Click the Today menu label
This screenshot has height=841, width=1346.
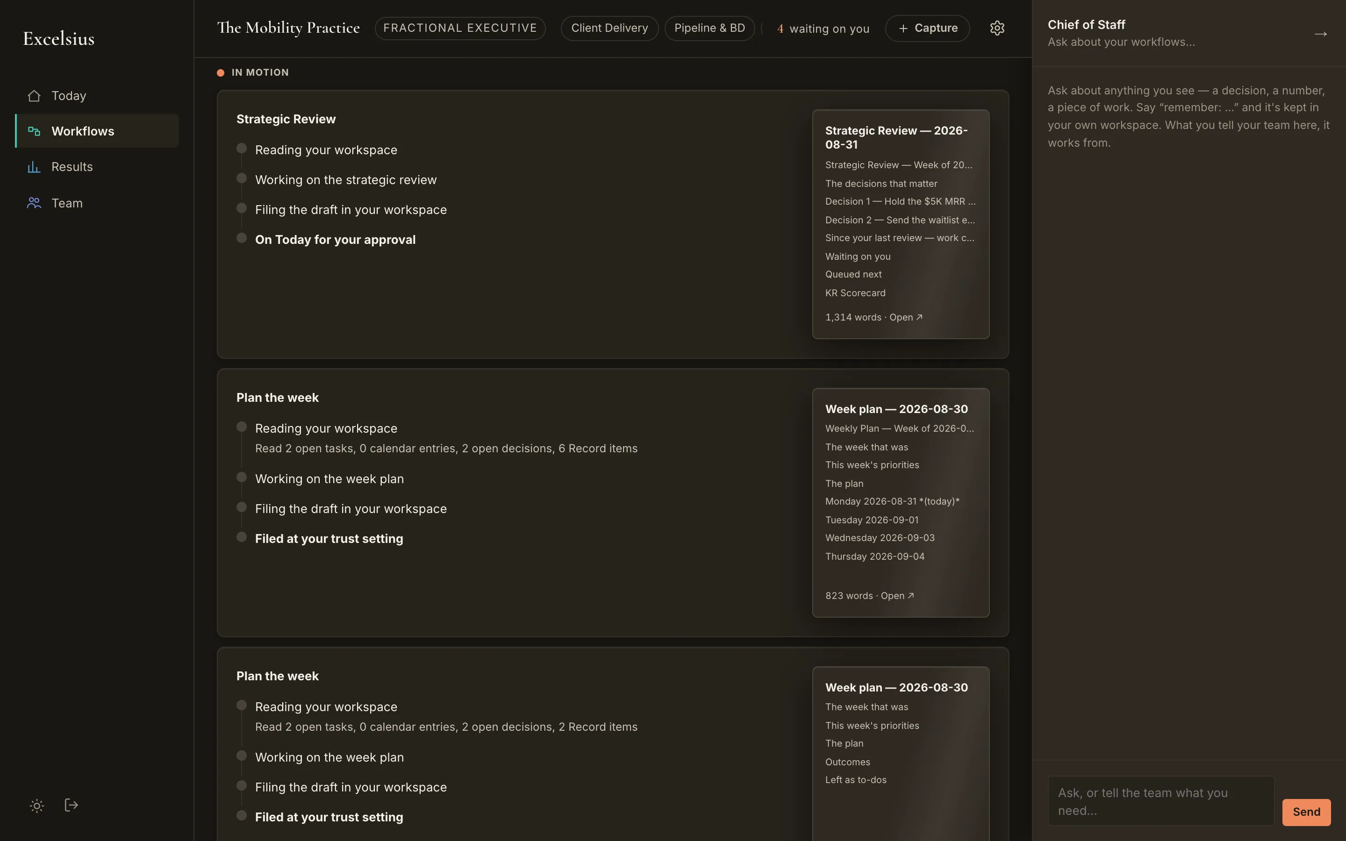point(69,96)
